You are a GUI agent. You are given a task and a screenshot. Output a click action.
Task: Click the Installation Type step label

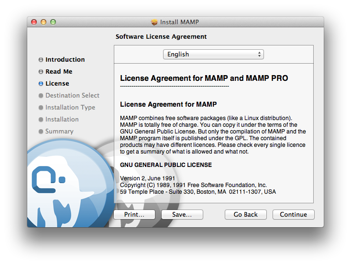(70, 108)
